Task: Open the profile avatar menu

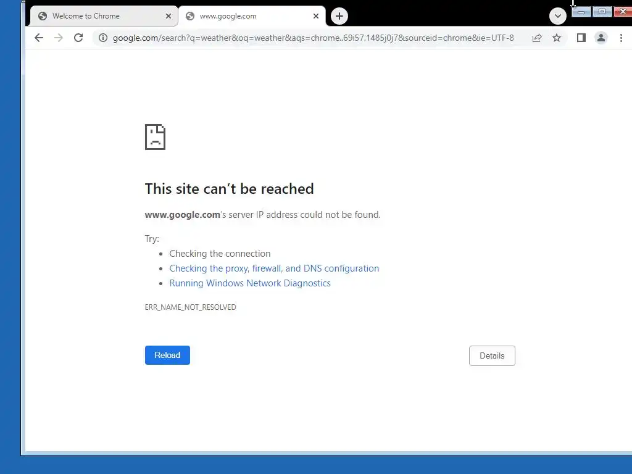Action: click(x=601, y=38)
